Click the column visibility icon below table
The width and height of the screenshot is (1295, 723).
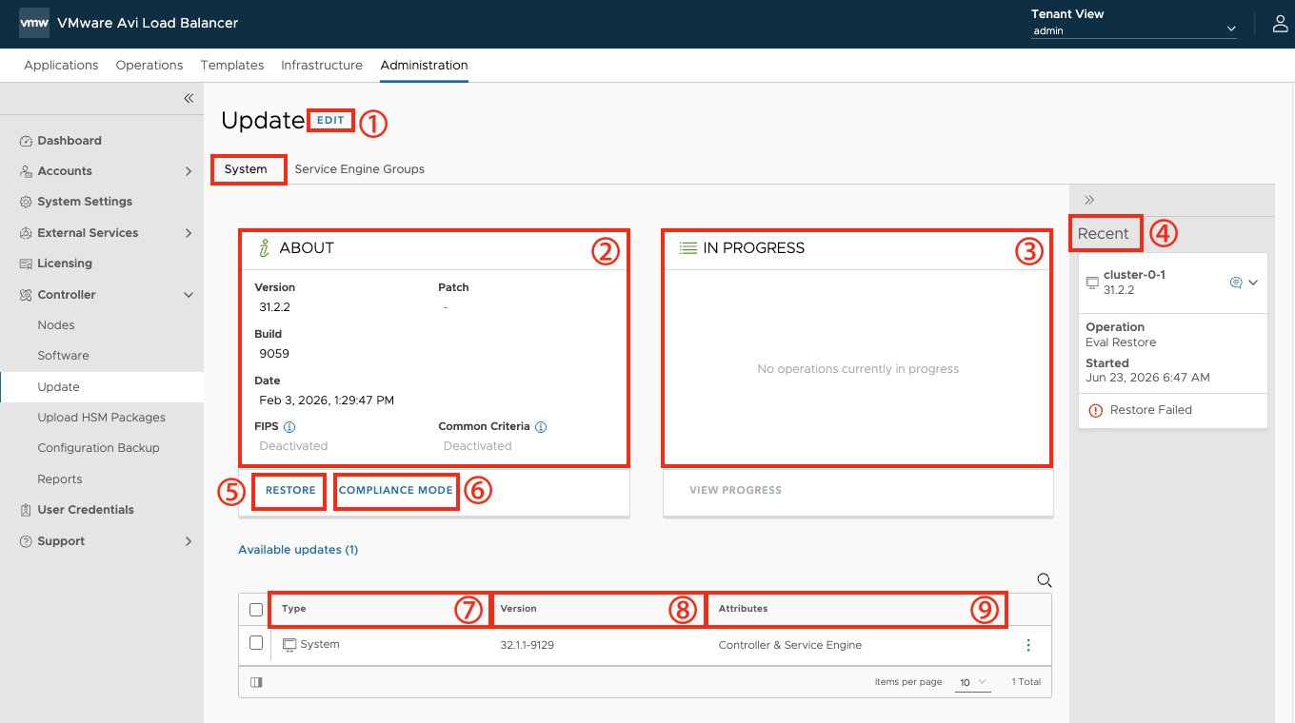(x=256, y=682)
